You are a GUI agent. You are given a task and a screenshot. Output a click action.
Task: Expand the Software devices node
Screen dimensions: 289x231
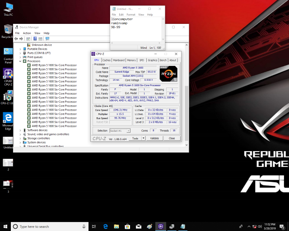point(20,130)
